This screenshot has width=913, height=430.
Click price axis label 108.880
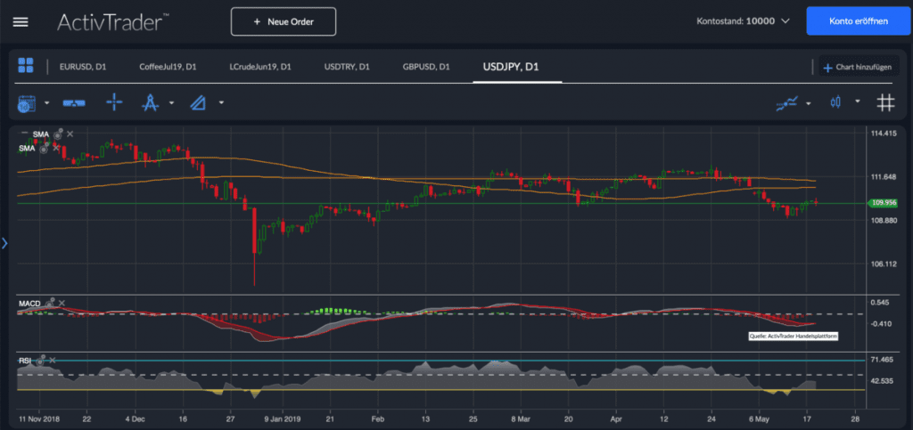pos(883,220)
